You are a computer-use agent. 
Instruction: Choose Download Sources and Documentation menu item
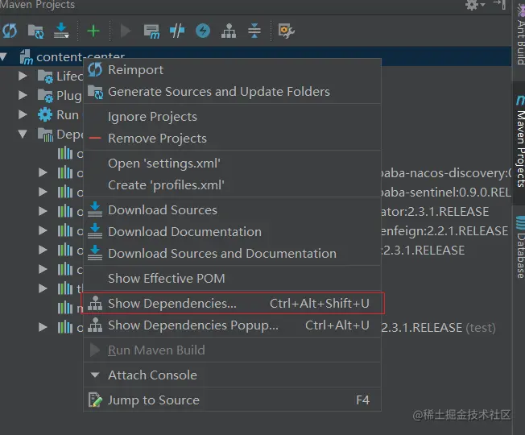coord(233,254)
